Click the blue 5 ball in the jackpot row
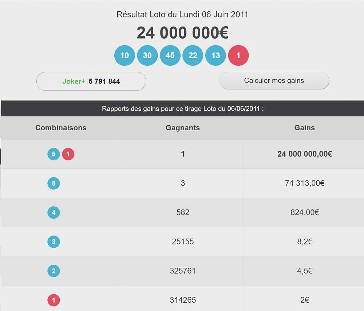 coord(54,154)
